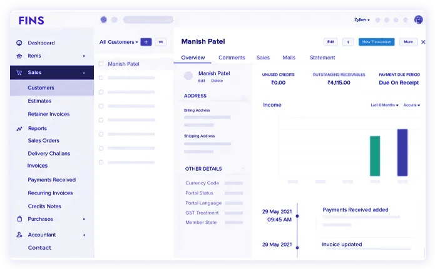Click the More button
Image resolution: width=435 pixels, height=269 pixels.
point(408,42)
